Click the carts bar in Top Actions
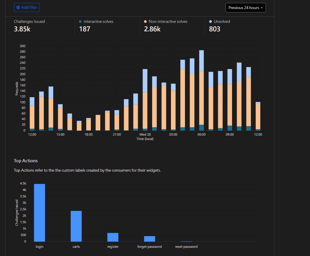The height and width of the screenshot is (256, 310). (x=76, y=226)
